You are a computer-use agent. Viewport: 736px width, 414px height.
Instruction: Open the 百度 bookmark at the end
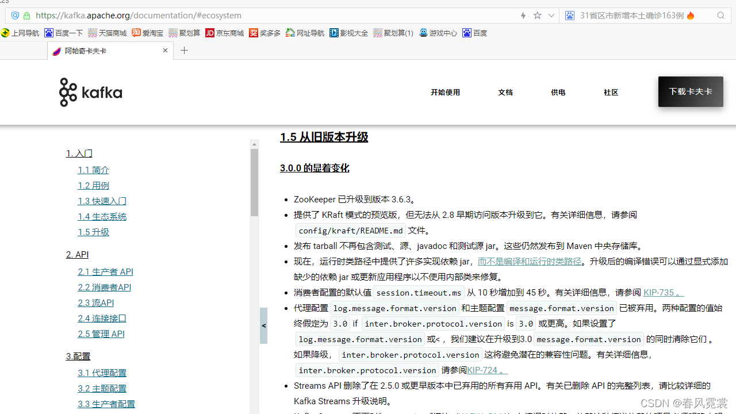click(x=475, y=33)
